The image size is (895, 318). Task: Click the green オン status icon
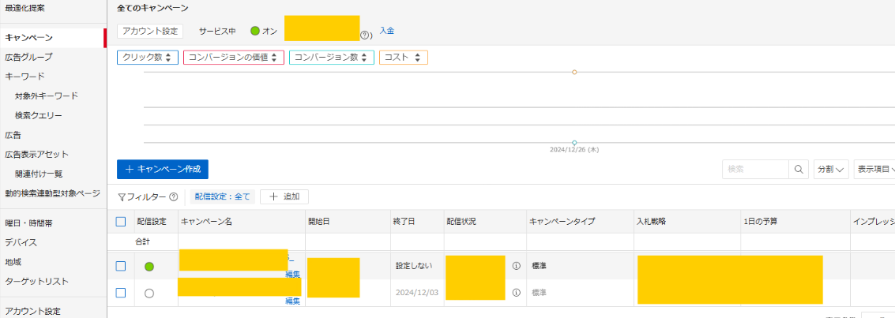coord(255,31)
